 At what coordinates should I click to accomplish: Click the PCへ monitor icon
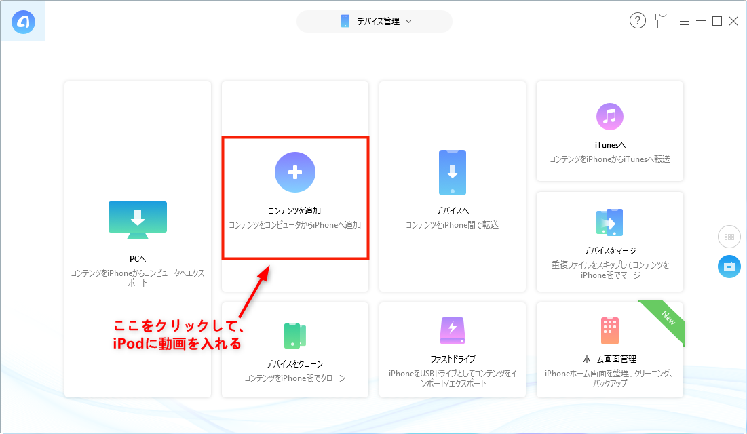(x=138, y=220)
